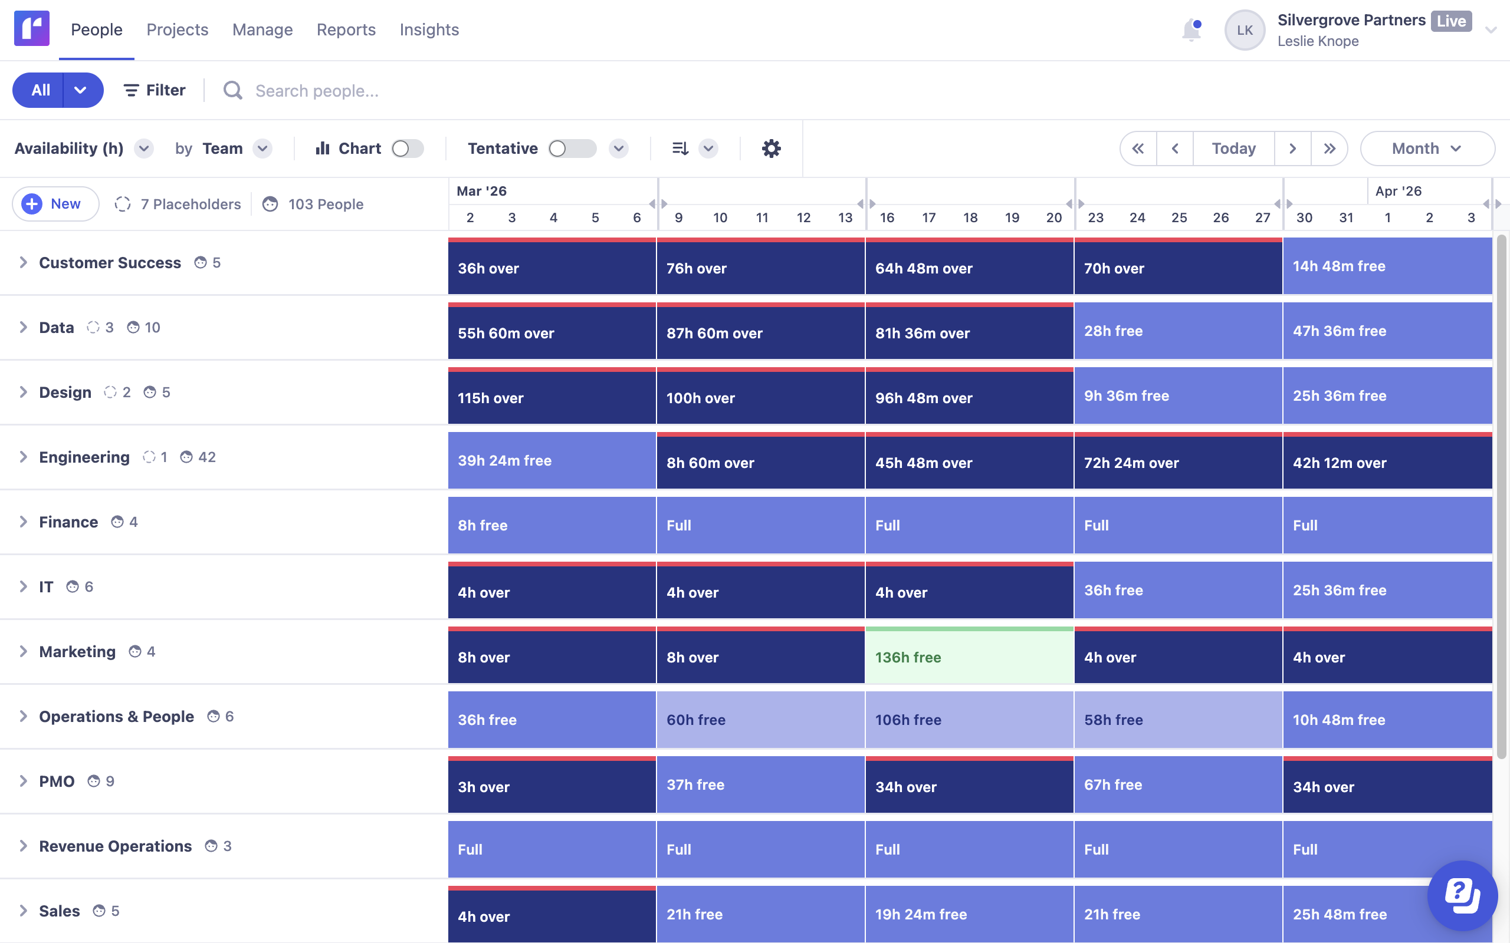
Task: Open the Availability (h) dropdown
Action: click(x=144, y=149)
